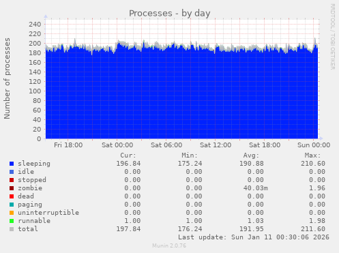Click the 'Cur:' column header
The height and width of the screenshot is (253, 339).
point(128,155)
